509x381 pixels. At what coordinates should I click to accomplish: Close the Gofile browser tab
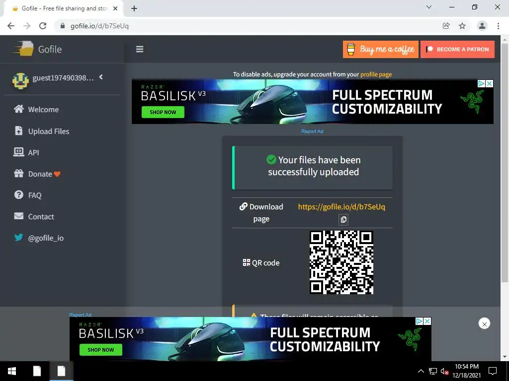[115, 8]
